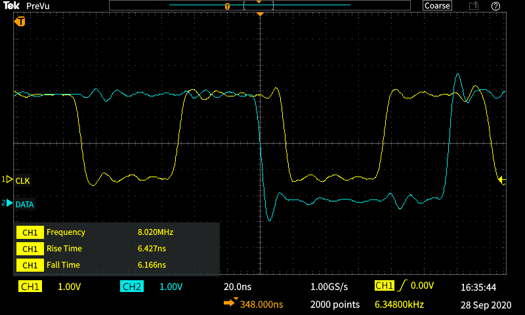Open the help question mark icon
525x315 pixels.
pyautogui.click(x=496, y=6)
